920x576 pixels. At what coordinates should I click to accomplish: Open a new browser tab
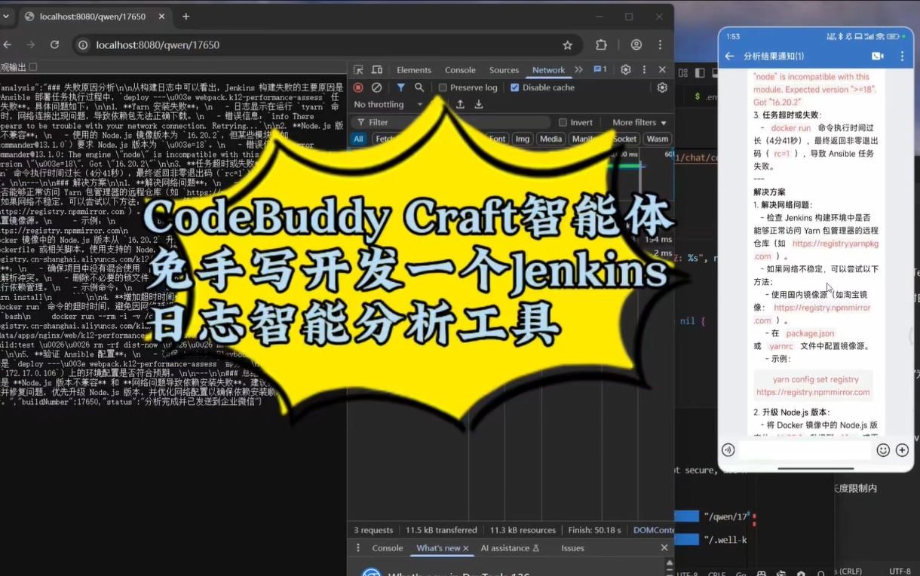coord(186,17)
